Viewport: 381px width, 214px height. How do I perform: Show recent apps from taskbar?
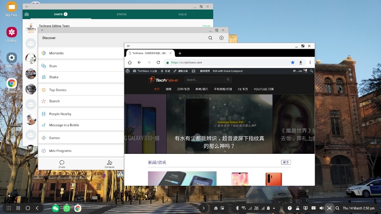click(18, 208)
